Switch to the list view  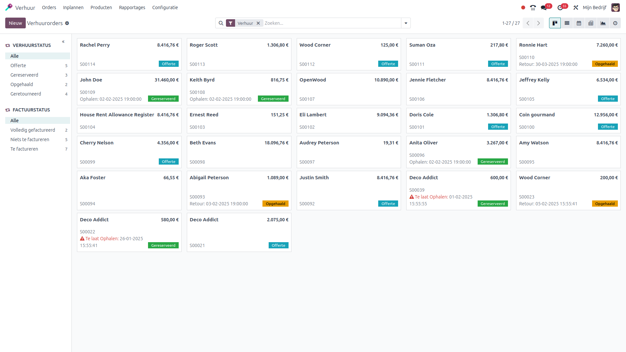[x=567, y=23]
